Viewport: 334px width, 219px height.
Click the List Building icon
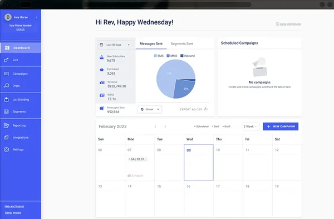pyautogui.click(x=6, y=100)
